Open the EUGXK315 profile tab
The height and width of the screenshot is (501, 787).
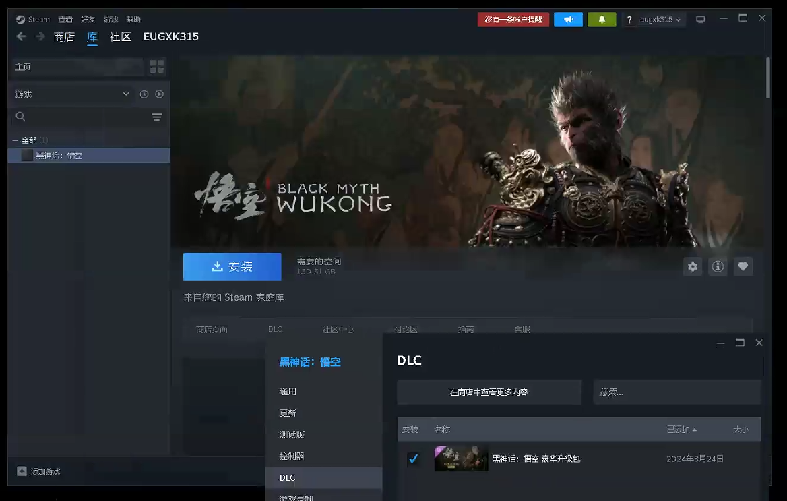tap(170, 36)
